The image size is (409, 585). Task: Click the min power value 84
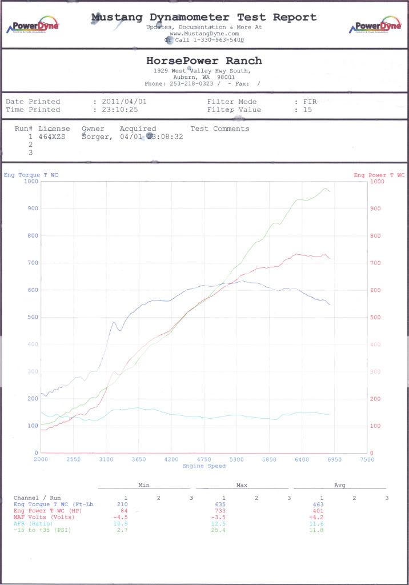click(x=124, y=510)
